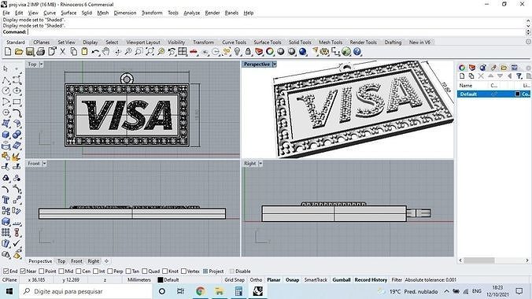Enable the Quad osnap checkbox

(145, 271)
